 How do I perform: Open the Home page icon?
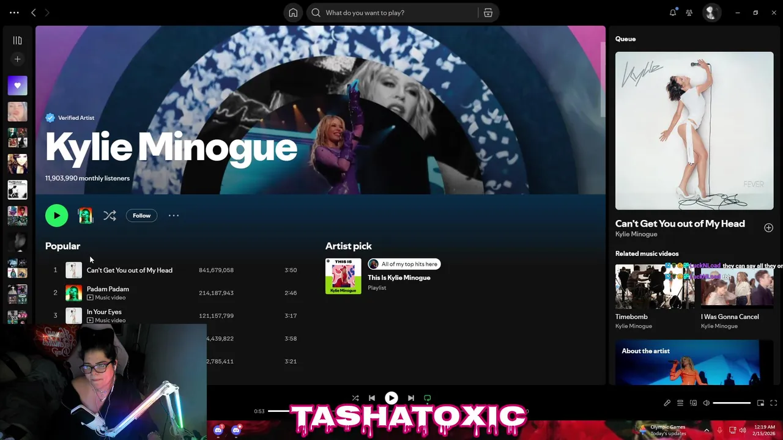point(293,12)
